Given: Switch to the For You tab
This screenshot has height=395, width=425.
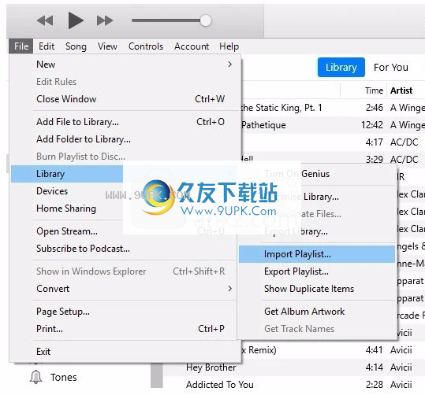Looking at the screenshot, I should (391, 68).
